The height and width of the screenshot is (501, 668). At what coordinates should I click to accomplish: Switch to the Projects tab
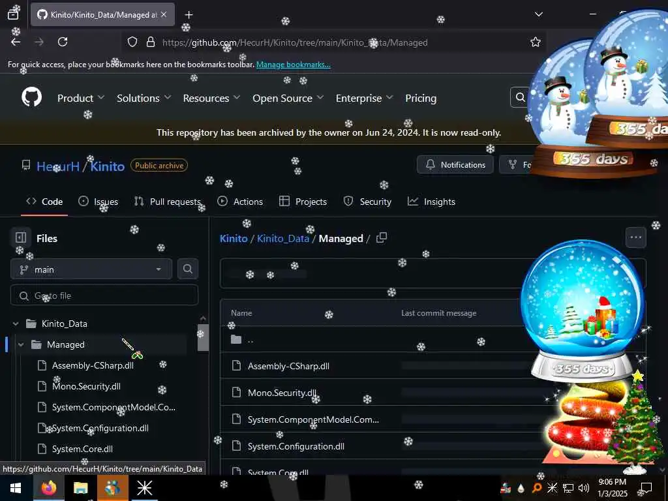tap(303, 202)
